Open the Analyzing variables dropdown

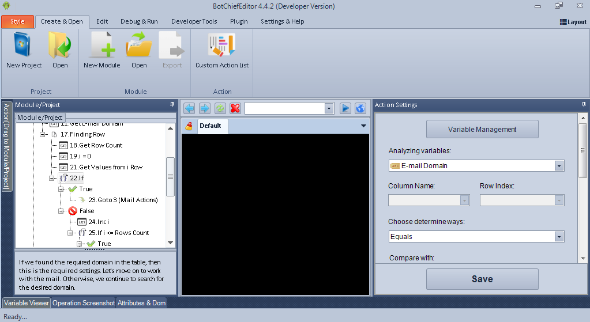point(558,166)
